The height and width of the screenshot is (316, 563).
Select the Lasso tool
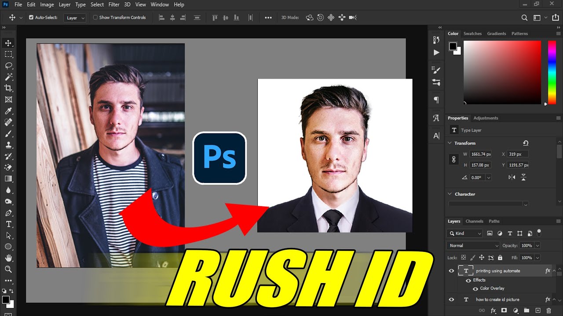(8, 65)
